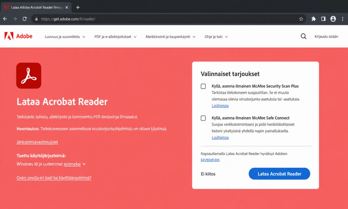Click the address bar URL field
This screenshot has width=348, height=209.
click(x=168, y=19)
